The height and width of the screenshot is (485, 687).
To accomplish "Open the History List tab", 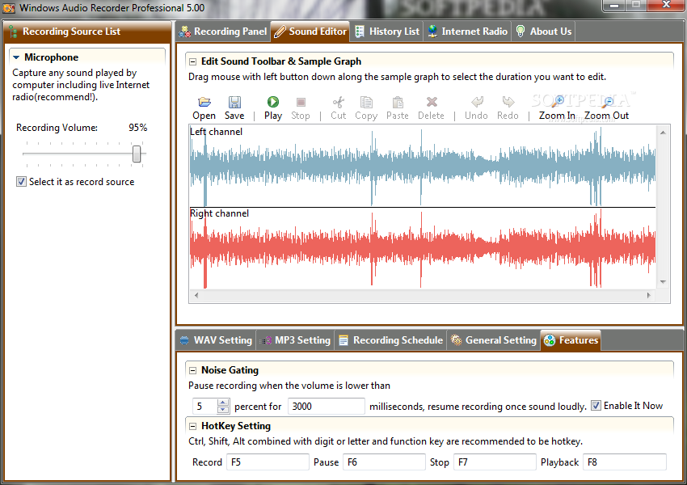I will tap(387, 32).
